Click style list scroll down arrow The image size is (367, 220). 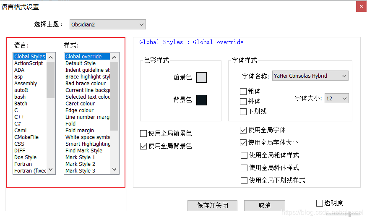pos(114,169)
